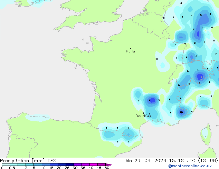Pick legend swatch between 10 and 15
Screen dimensions: 219x169
click(46, 165)
